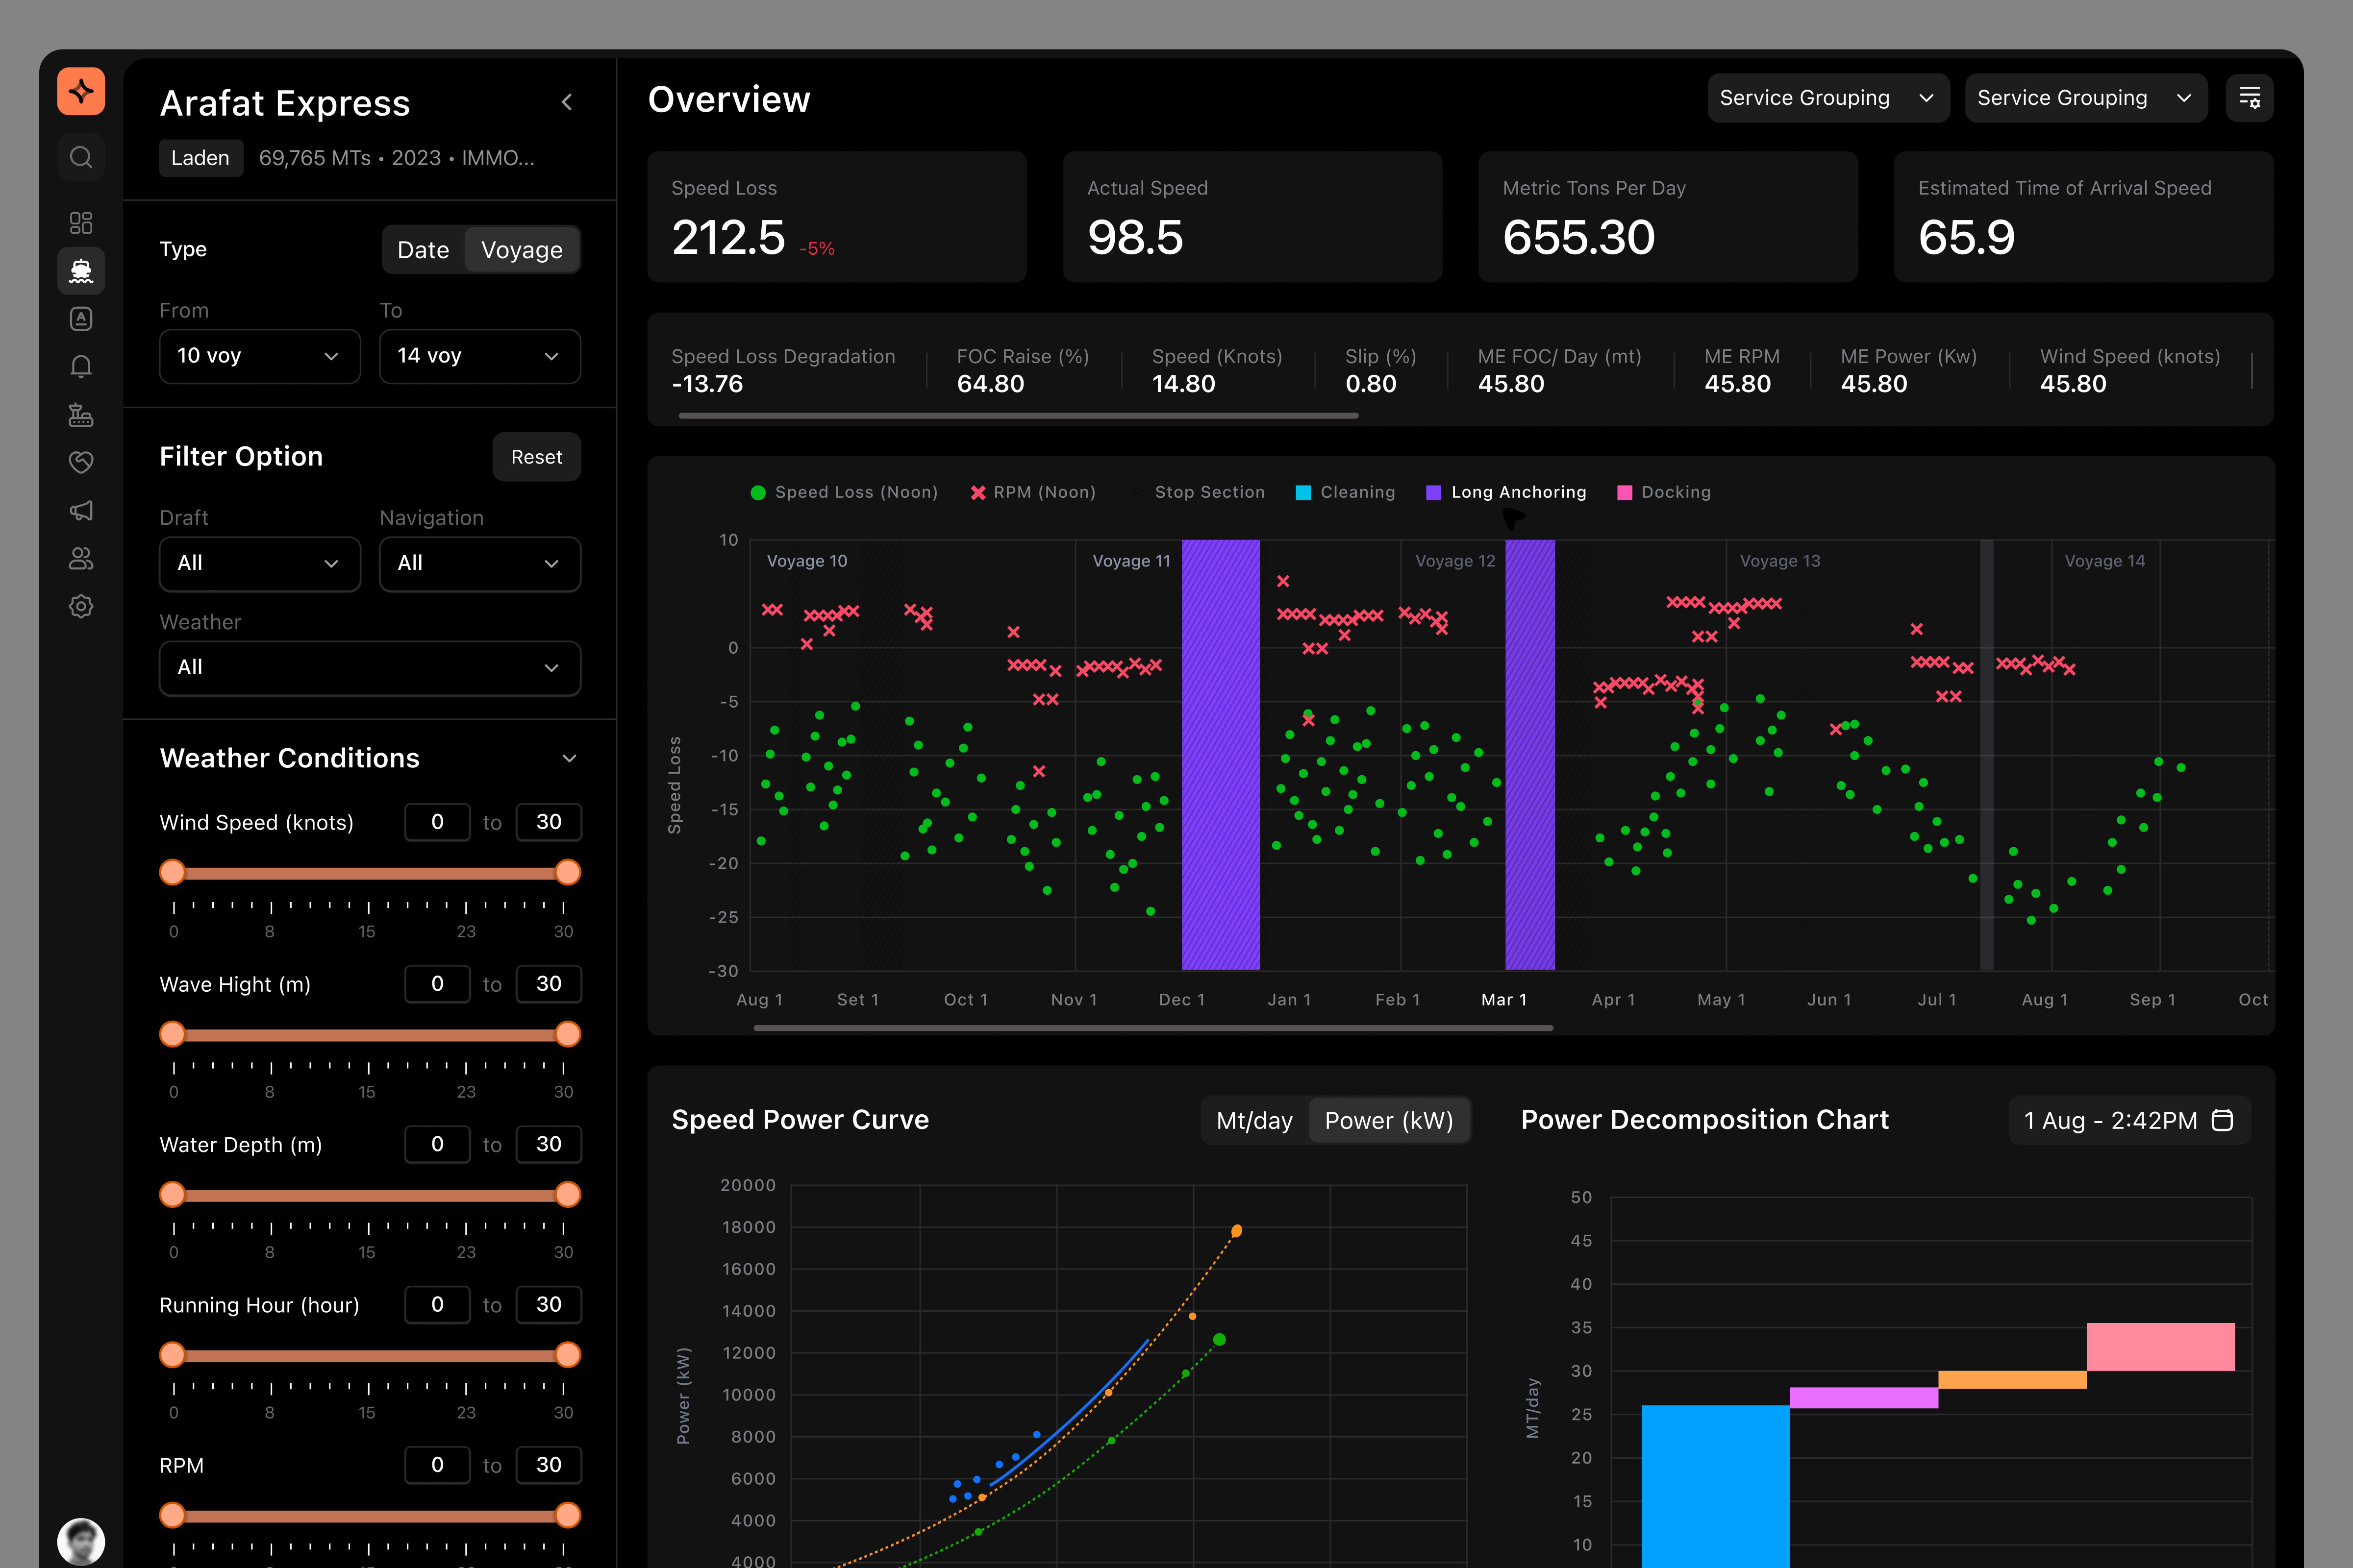Click the Wind Speed slider left handle

coord(172,872)
